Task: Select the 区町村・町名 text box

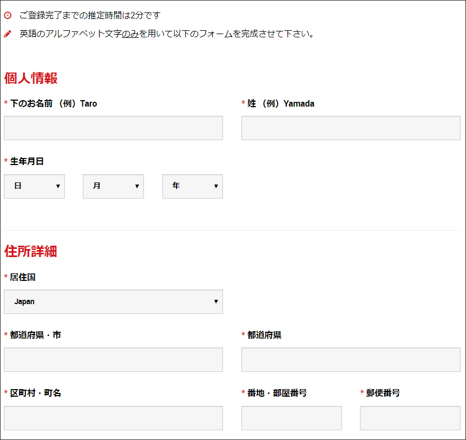Action: [x=113, y=418]
